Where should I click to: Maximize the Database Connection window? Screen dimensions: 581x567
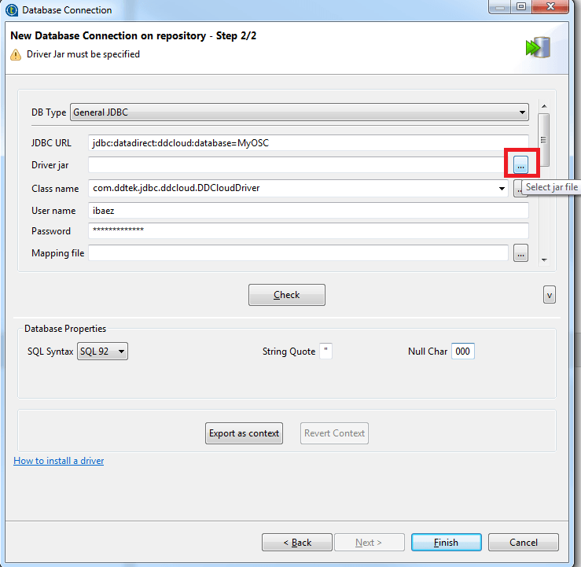pyautogui.click(x=521, y=6)
